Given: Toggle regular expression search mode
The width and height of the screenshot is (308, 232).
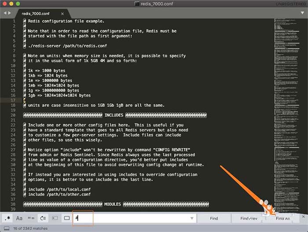Looking at the screenshot, I should [x=7, y=218].
